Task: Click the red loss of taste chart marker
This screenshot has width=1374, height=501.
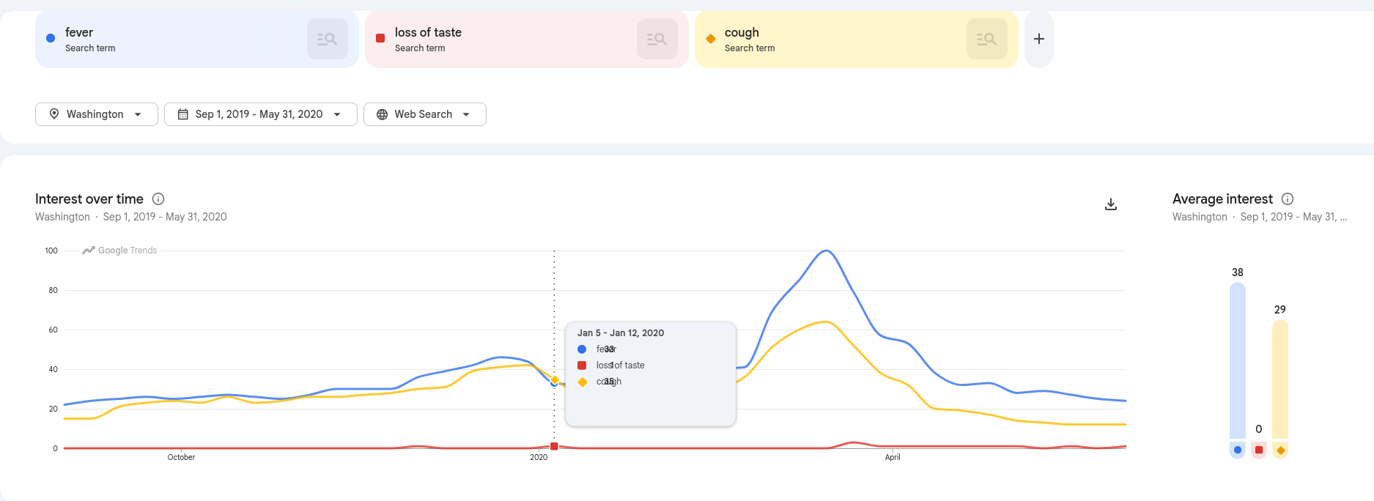Action: coord(554,446)
